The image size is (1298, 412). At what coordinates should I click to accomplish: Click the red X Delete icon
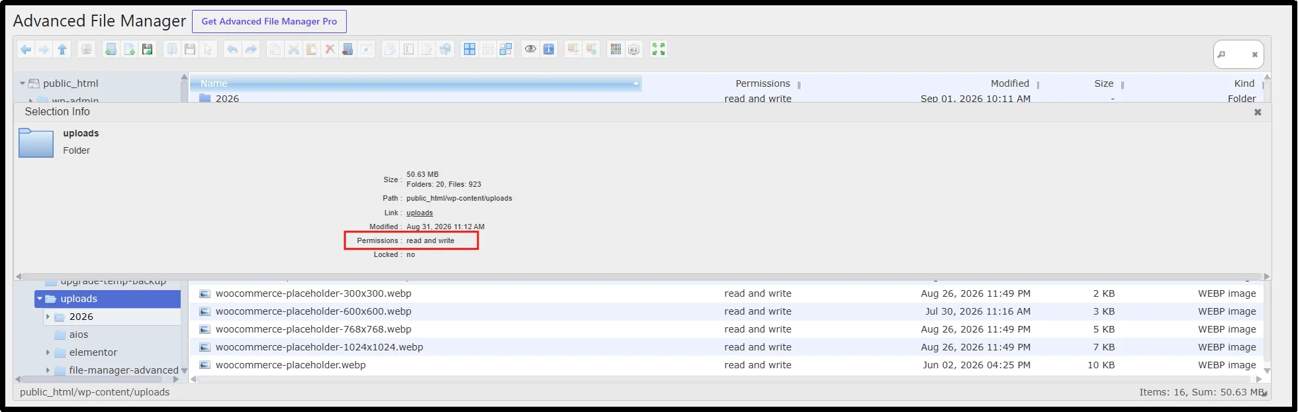(330, 49)
